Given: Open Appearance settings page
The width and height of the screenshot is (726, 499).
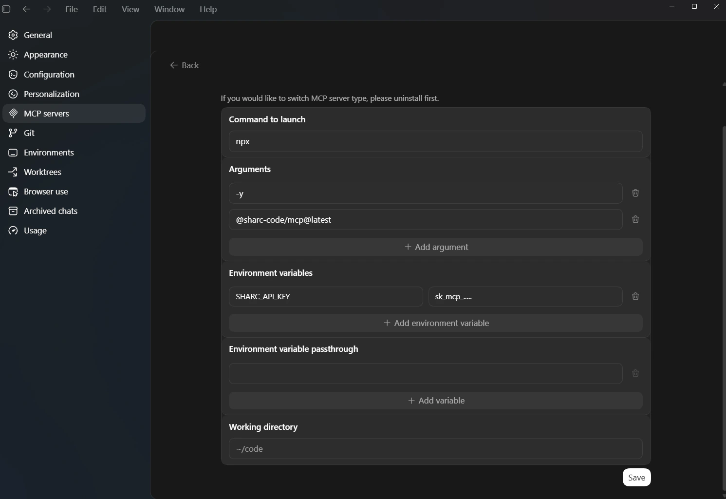Looking at the screenshot, I should point(74,55).
